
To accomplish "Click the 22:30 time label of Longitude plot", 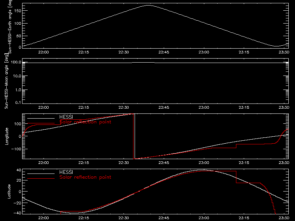I will (x=124, y=162).
